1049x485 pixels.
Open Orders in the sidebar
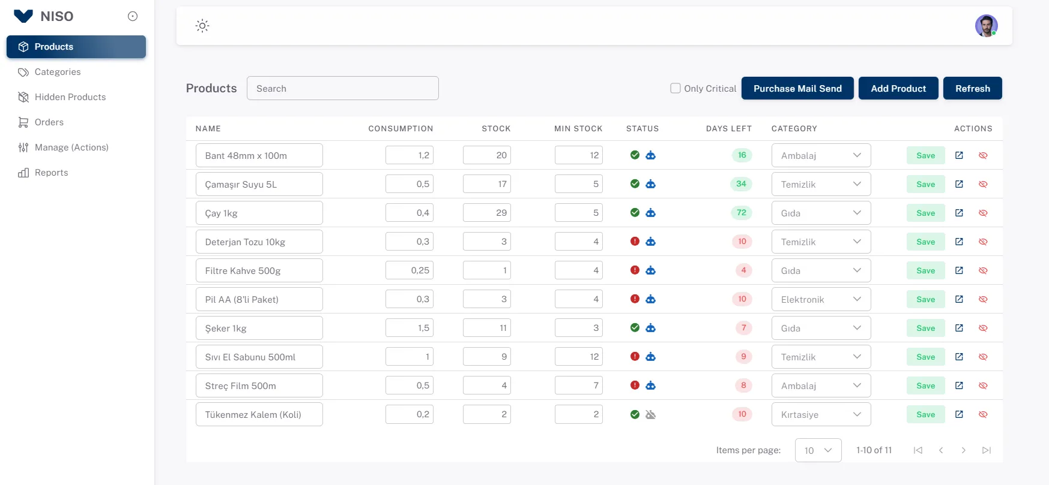(76, 122)
